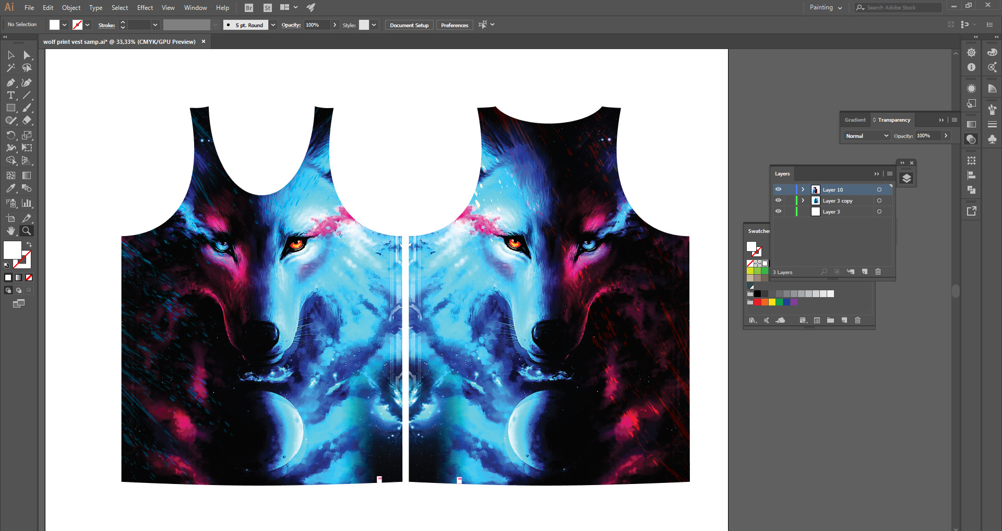Screen dimensions: 1002x531
Task: Select the Type tool
Action: (x=11, y=95)
